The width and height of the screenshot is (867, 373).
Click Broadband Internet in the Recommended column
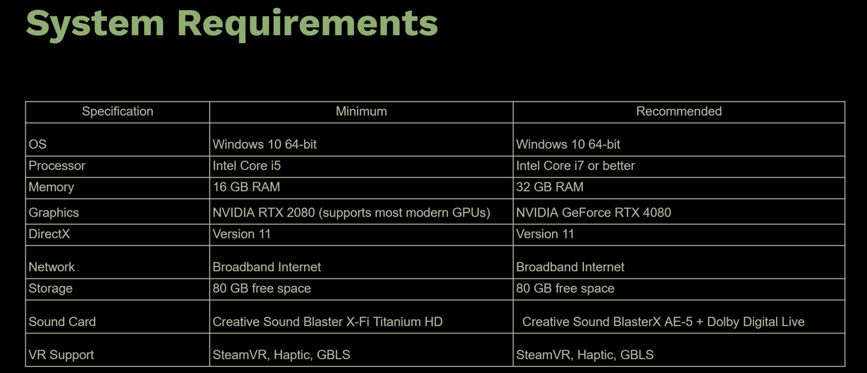coord(570,267)
